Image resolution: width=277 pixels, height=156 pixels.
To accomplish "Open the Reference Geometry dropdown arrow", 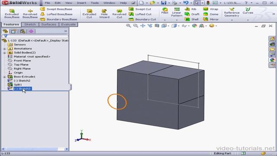I will [232, 20].
